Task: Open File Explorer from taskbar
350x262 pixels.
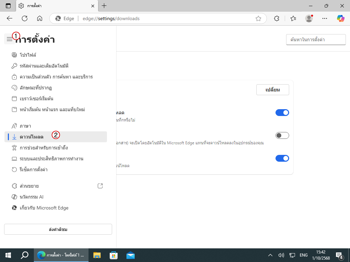Action: (97, 255)
